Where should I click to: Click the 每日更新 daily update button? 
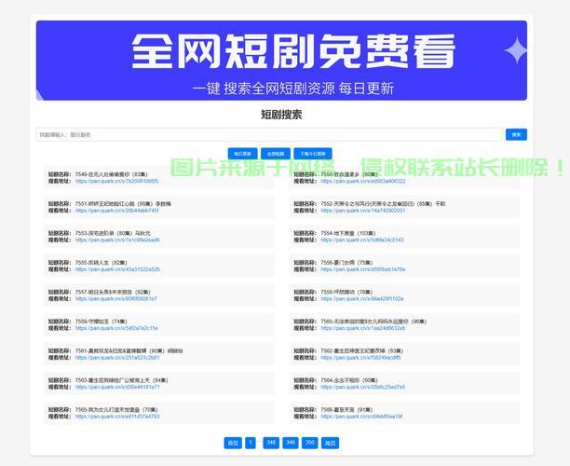pyautogui.click(x=242, y=154)
